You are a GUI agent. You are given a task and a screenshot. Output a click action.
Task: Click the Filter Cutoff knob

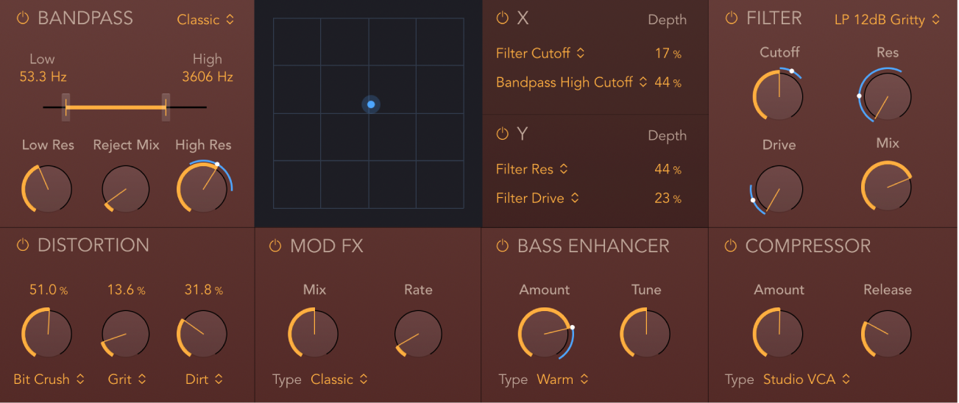point(779,96)
